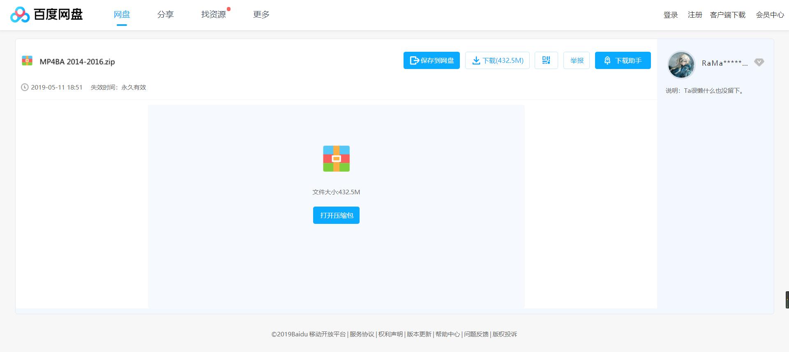The image size is (789, 352).
Task: Click the zip file icon beside MP4BA filename
Action: 27,61
